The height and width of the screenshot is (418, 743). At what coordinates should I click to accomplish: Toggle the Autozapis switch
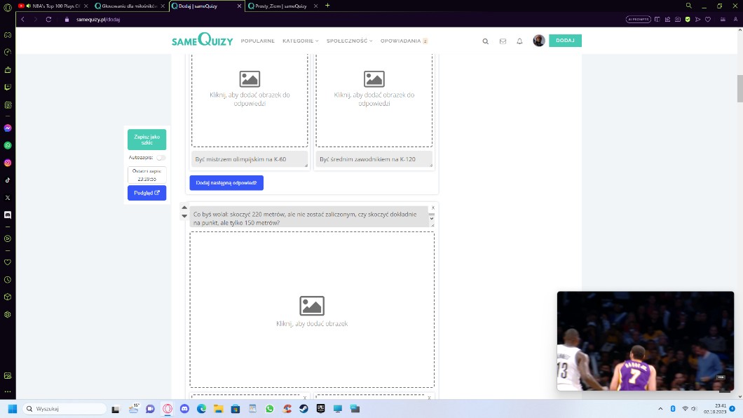click(x=161, y=158)
